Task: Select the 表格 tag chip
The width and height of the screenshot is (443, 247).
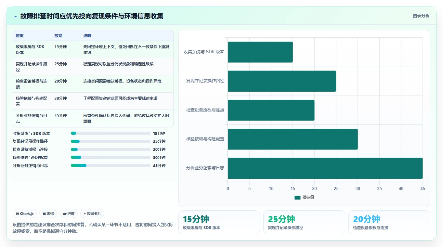Action: coord(48,214)
